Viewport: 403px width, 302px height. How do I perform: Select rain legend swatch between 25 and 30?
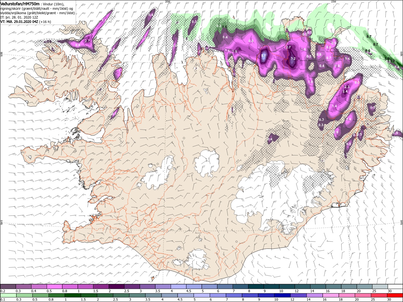click(379, 295)
